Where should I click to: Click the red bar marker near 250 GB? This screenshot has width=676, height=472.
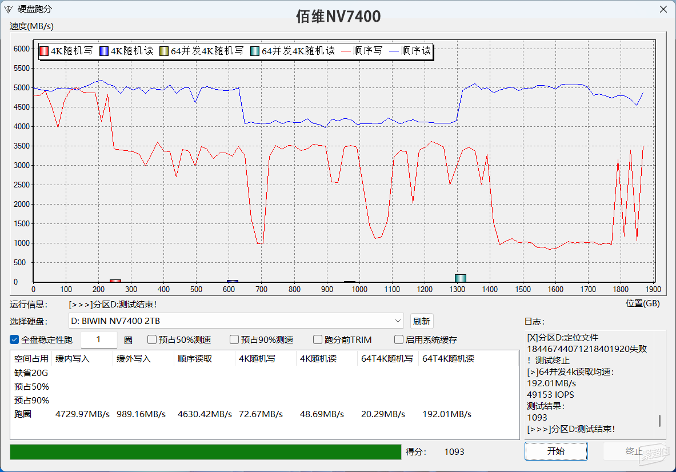pyautogui.click(x=115, y=281)
